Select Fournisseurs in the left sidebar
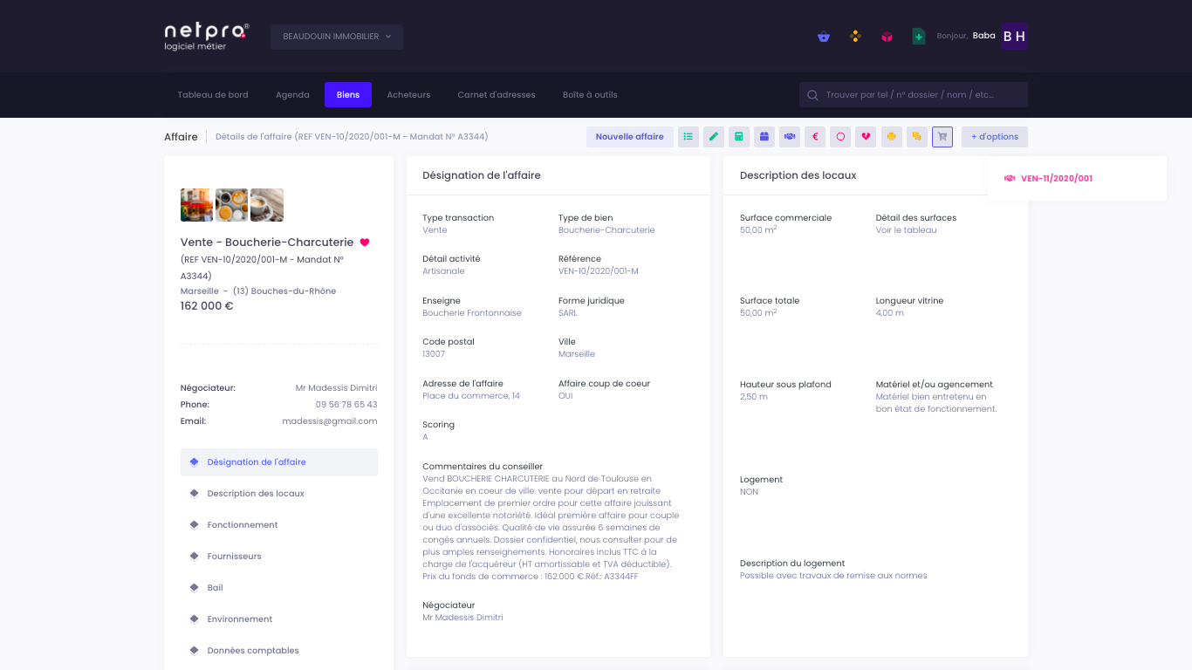The width and height of the screenshot is (1192, 670). click(232, 556)
